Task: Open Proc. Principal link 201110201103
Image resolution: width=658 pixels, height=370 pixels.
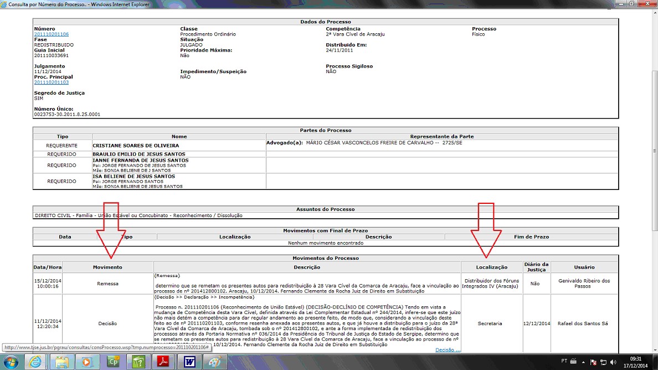Action: pyautogui.click(x=52, y=83)
